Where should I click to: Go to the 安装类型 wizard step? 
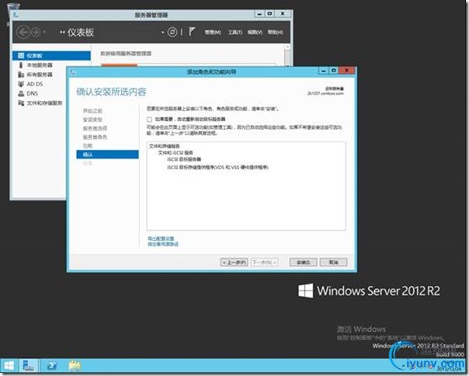(92, 120)
